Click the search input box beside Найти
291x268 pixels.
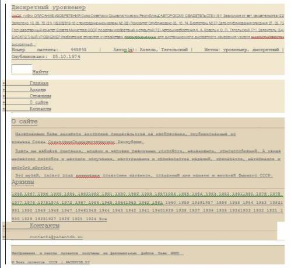coord(22,69)
